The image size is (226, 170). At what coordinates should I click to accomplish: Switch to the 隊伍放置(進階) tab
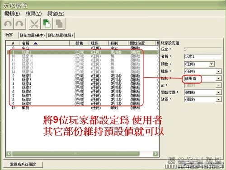[61, 35]
